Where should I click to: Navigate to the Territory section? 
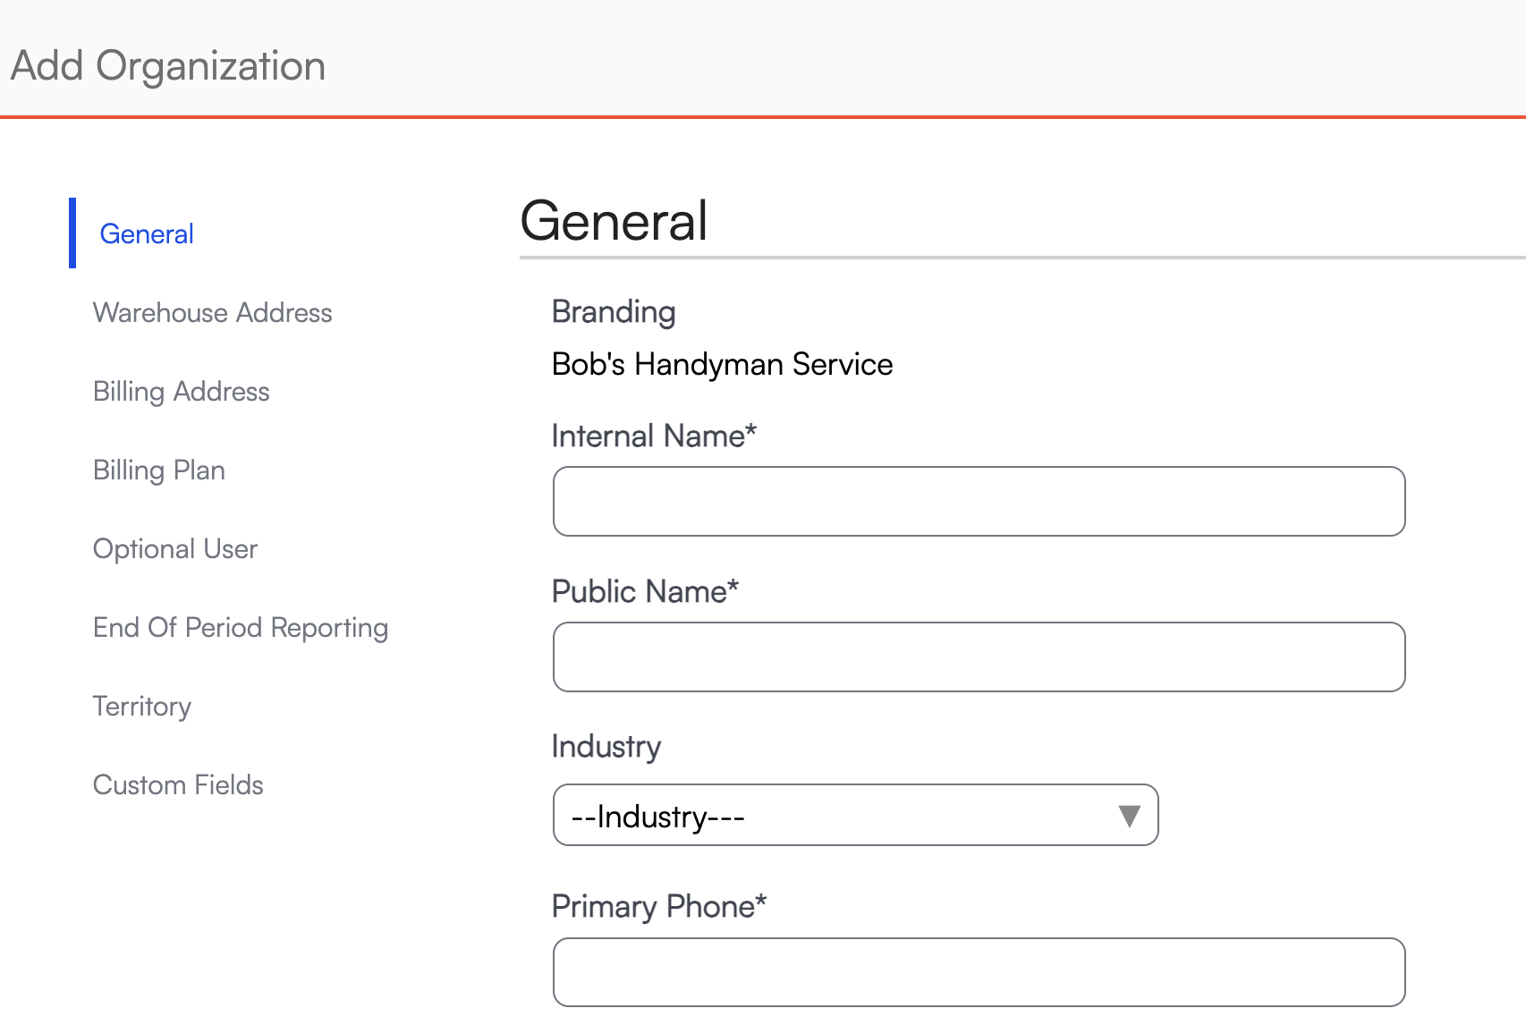click(x=141, y=706)
